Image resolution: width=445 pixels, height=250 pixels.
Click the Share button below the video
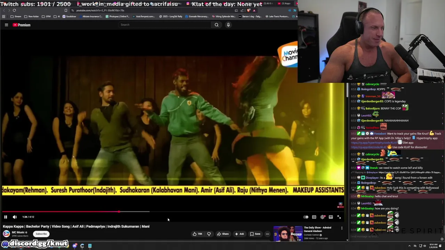coord(223,234)
